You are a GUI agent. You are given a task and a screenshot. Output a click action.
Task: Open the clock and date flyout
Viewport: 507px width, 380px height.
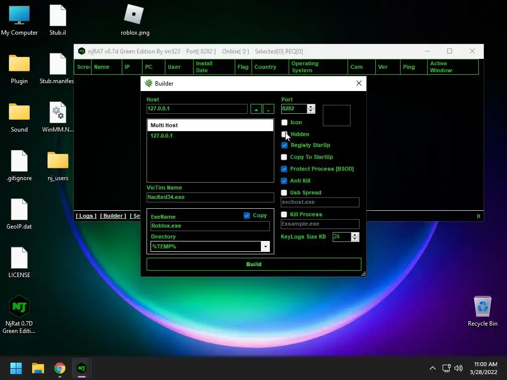tap(484, 368)
